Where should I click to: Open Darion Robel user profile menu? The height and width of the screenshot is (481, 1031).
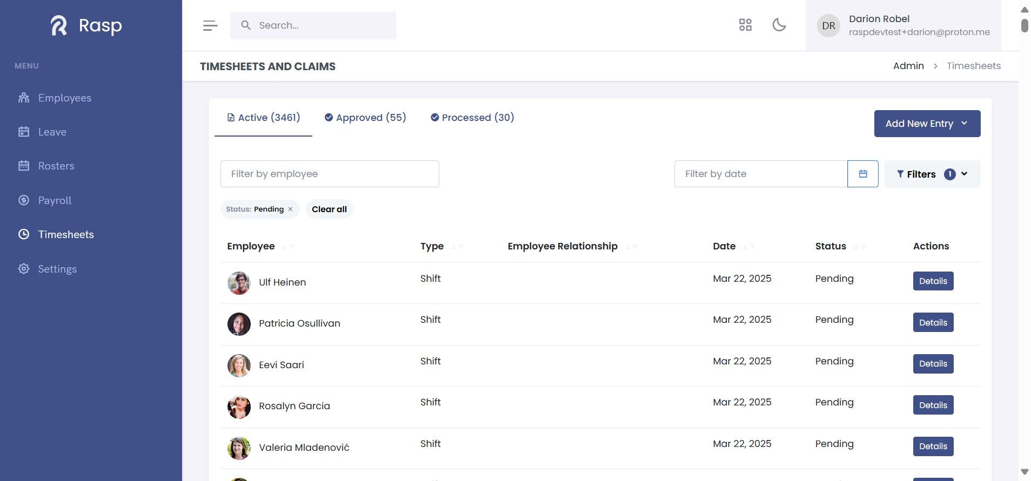point(903,25)
